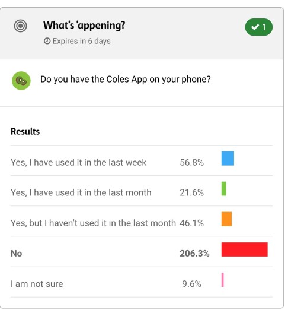
Task: Click the green kiwi avatar icon
Action: click(x=21, y=81)
